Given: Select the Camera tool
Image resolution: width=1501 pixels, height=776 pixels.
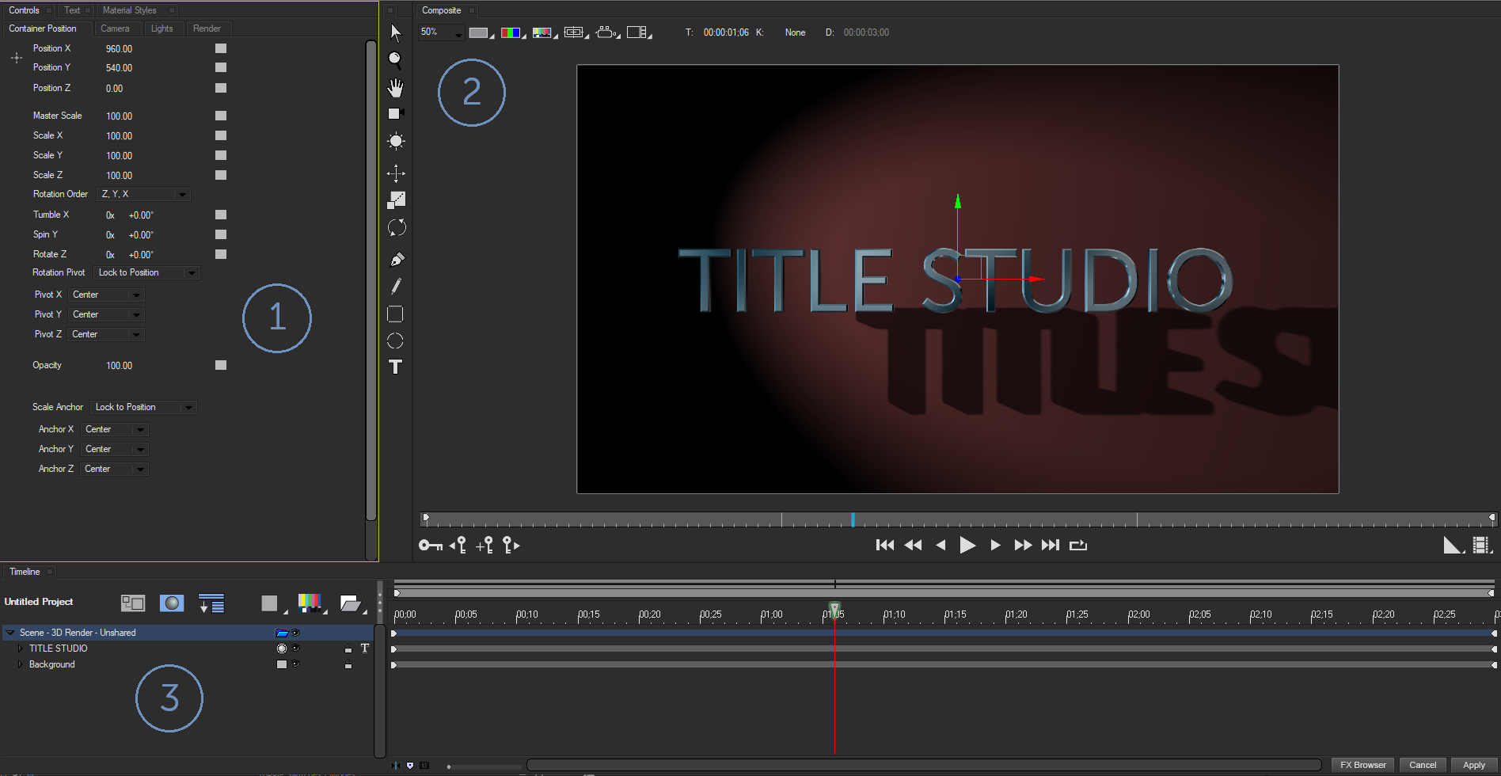Looking at the screenshot, I should click(395, 113).
